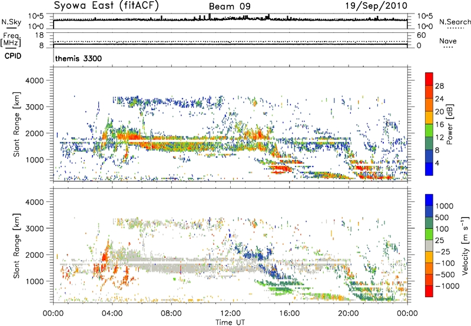The image size is (471, 326).
Task: Click the '16' tick on the power colorbar
Action: point(439,125)
